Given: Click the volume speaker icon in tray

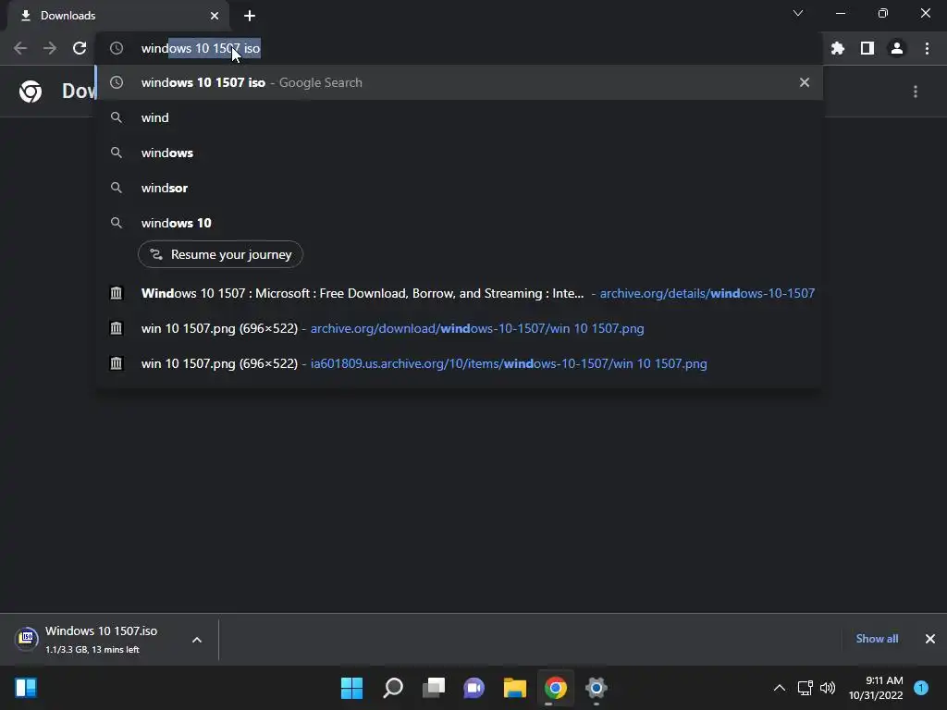Looking at the screenshot, I should (828, 688).
